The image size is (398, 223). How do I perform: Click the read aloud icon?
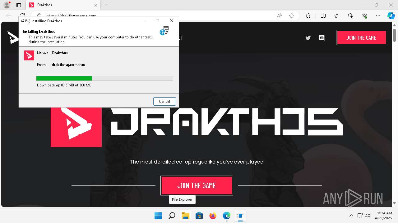pos(279,16)
